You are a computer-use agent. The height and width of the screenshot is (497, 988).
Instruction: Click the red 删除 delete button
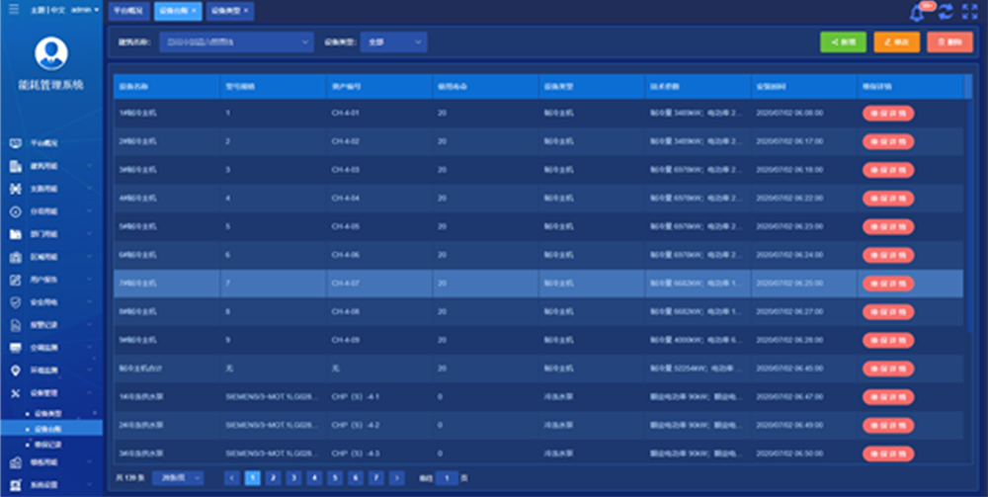[949, 42]
